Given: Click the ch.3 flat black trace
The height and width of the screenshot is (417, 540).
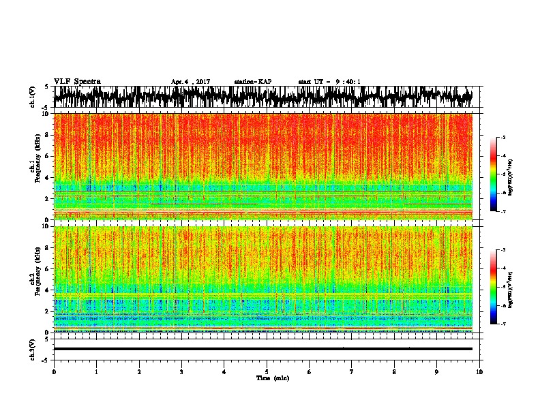Looking at the screenshot, I should tap(262, 349).
